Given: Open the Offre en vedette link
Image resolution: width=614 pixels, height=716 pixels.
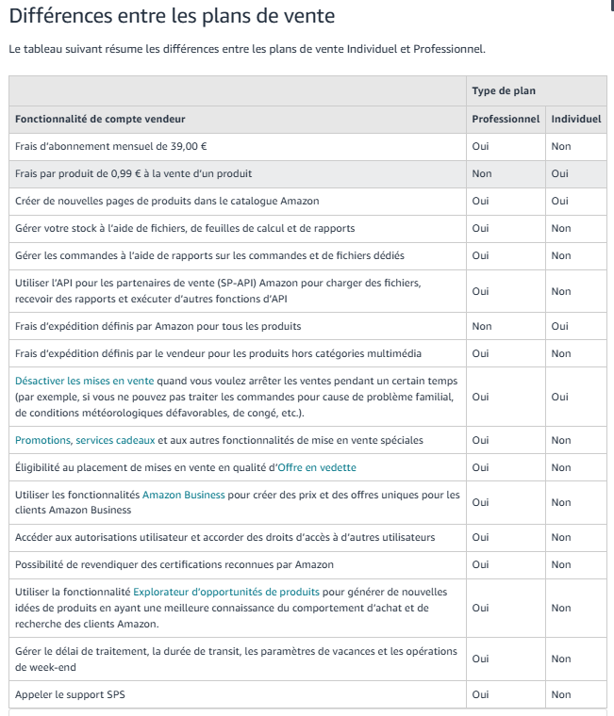Looking at the screenshot, I should (317, 467).
